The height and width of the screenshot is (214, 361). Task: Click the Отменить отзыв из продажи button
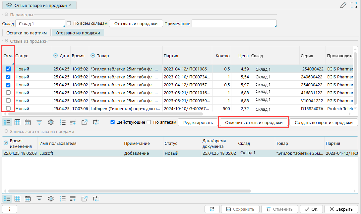(x=254, y=122)
